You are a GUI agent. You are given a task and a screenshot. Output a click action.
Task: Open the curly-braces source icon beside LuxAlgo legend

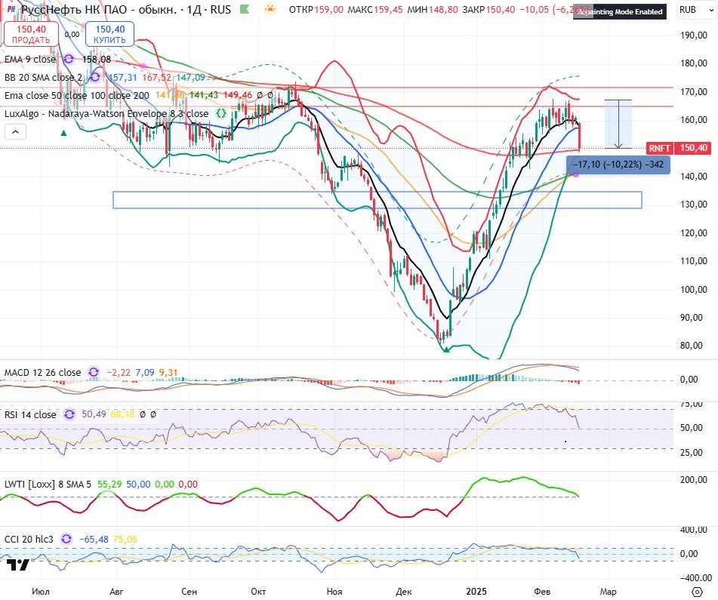pyautogui.click(x=221, y=113)
